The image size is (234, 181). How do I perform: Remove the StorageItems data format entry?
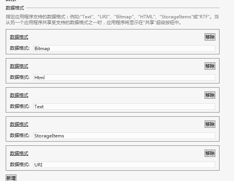(x=210, y=124)
